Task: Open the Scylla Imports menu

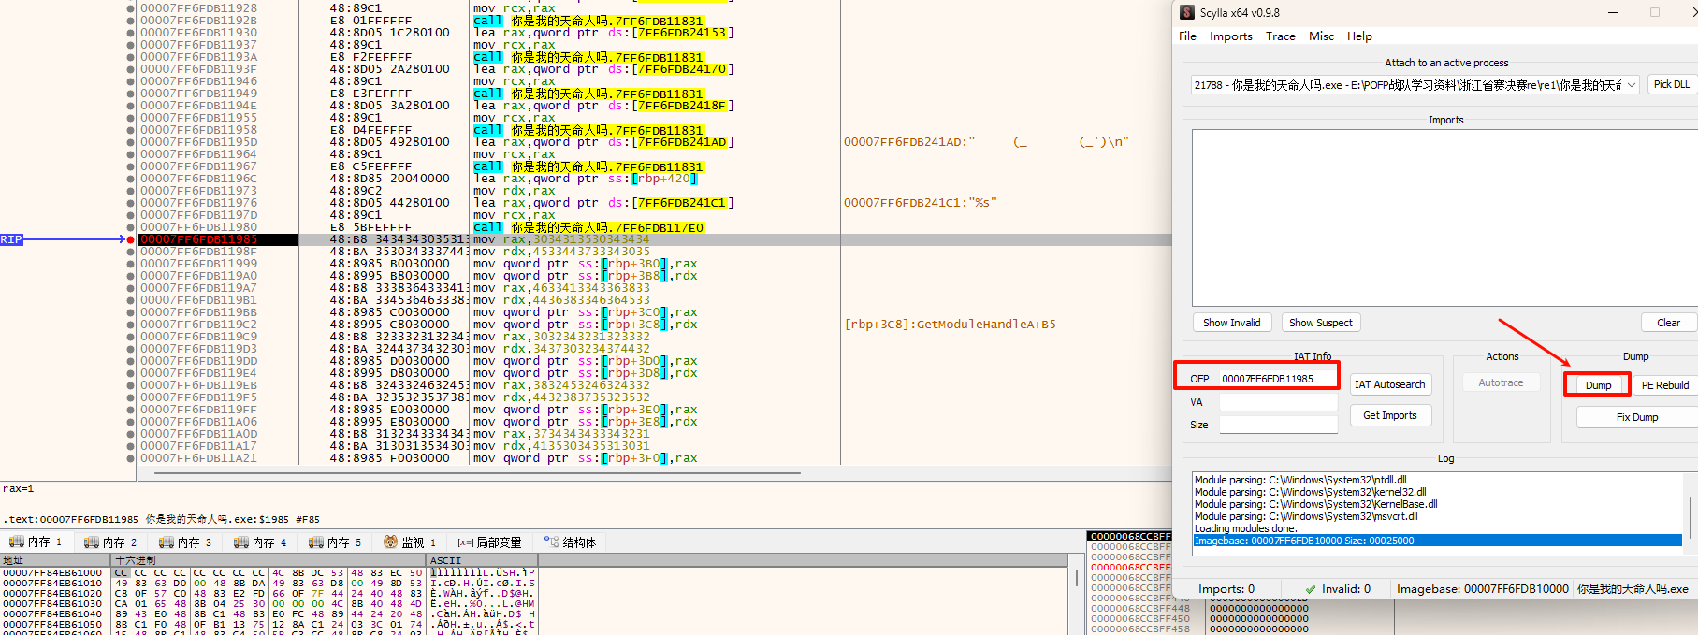Action: 1230,36
